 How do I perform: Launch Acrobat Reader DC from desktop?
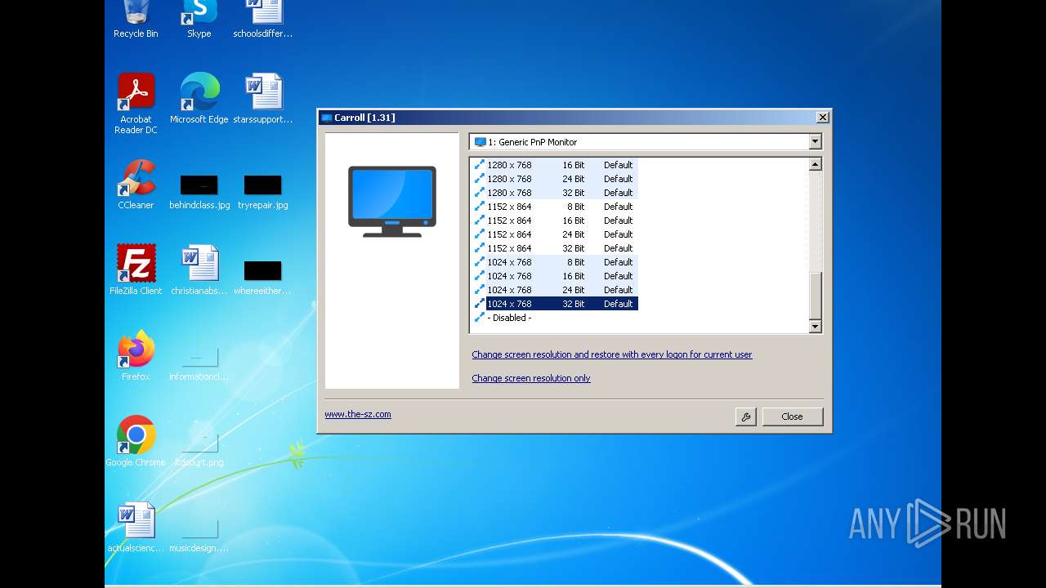pyautogui.click(x=136, y=104)
